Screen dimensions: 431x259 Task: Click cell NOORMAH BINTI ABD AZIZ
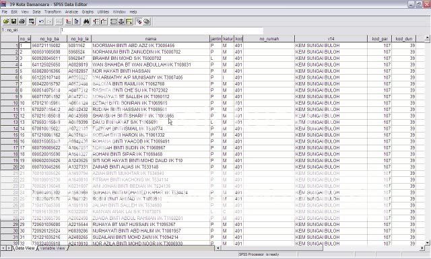pos(151,46)
